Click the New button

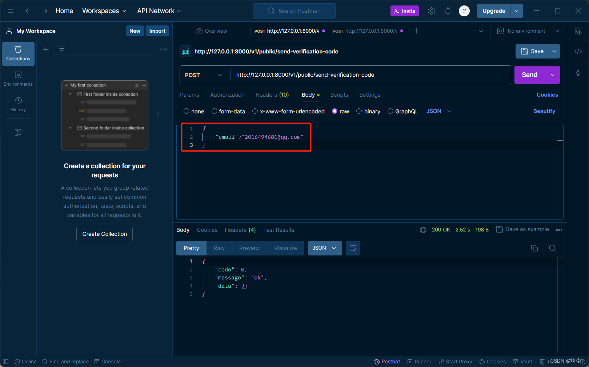click(x=135, y=31)
